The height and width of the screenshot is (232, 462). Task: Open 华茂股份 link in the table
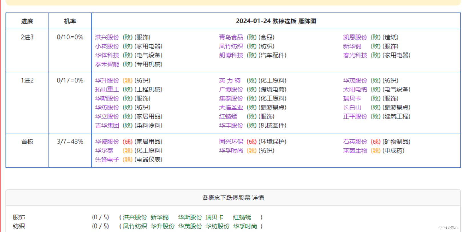(x=355, y=80)
